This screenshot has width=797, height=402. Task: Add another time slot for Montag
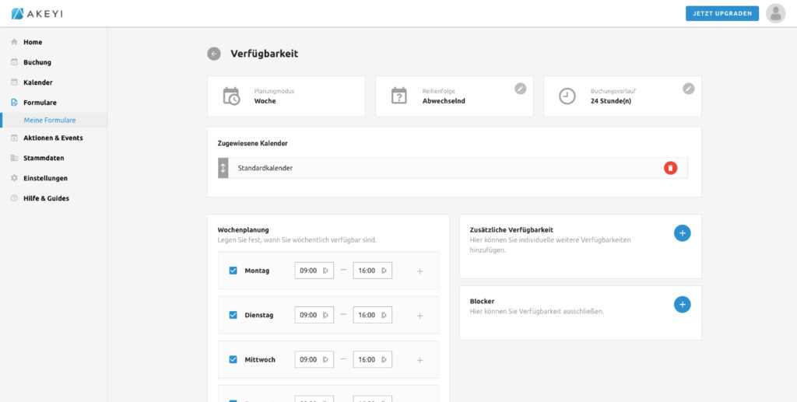tap(420, 271)
